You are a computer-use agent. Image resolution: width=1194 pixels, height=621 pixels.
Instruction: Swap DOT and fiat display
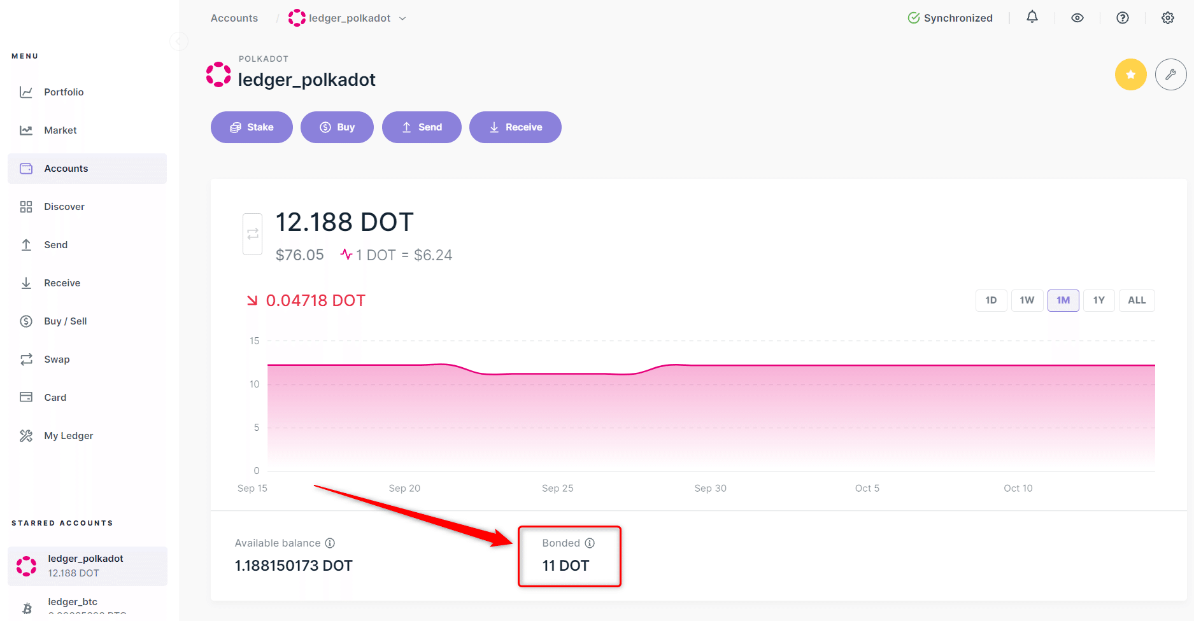[x=253, y=234]
